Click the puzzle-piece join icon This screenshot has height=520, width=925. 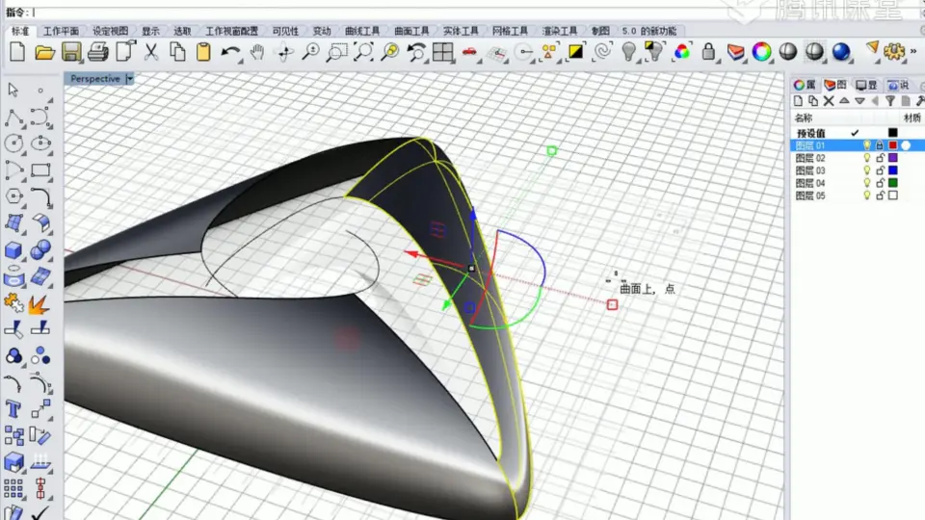point(13,303)
